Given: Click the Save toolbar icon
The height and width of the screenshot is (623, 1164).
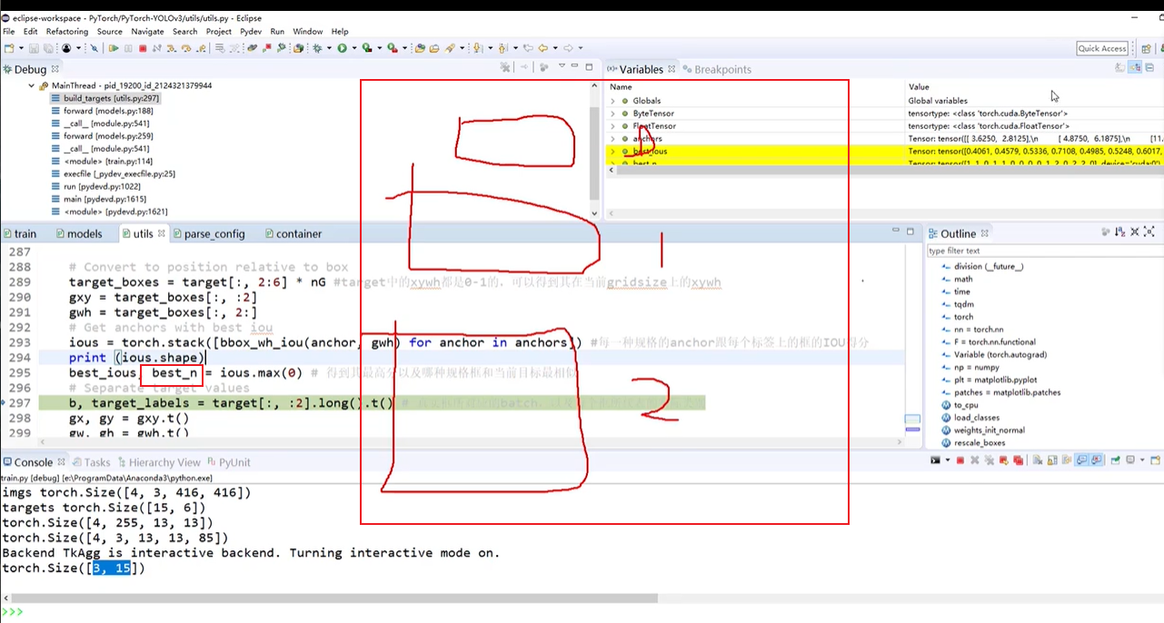Looking at the screenshot, I should pos(34,48).
